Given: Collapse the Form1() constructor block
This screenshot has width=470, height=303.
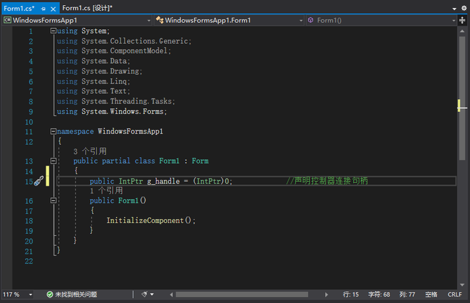Looking at the screenshot, I should [x=53, y=201].
